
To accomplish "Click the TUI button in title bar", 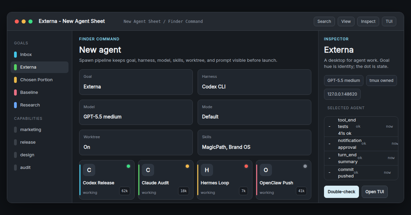I will (389, 21).
